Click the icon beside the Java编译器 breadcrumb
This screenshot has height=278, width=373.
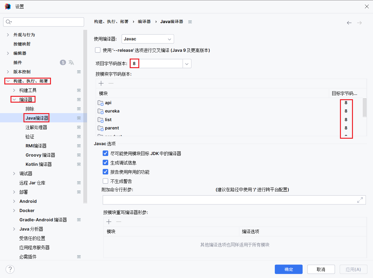190,22
